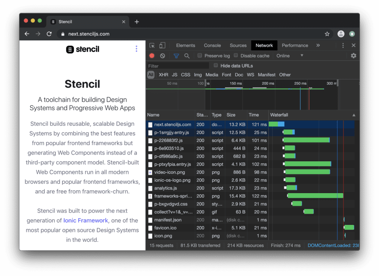Viewport: 379px width, 276px height.
Task: Select the analytics.js request
Action: 250,188
